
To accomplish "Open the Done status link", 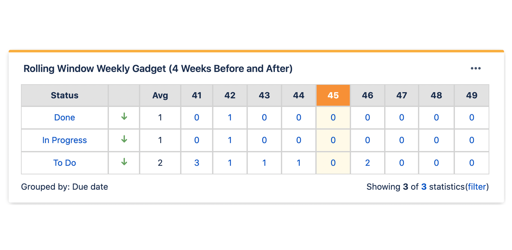I will [x=65, y=117].
